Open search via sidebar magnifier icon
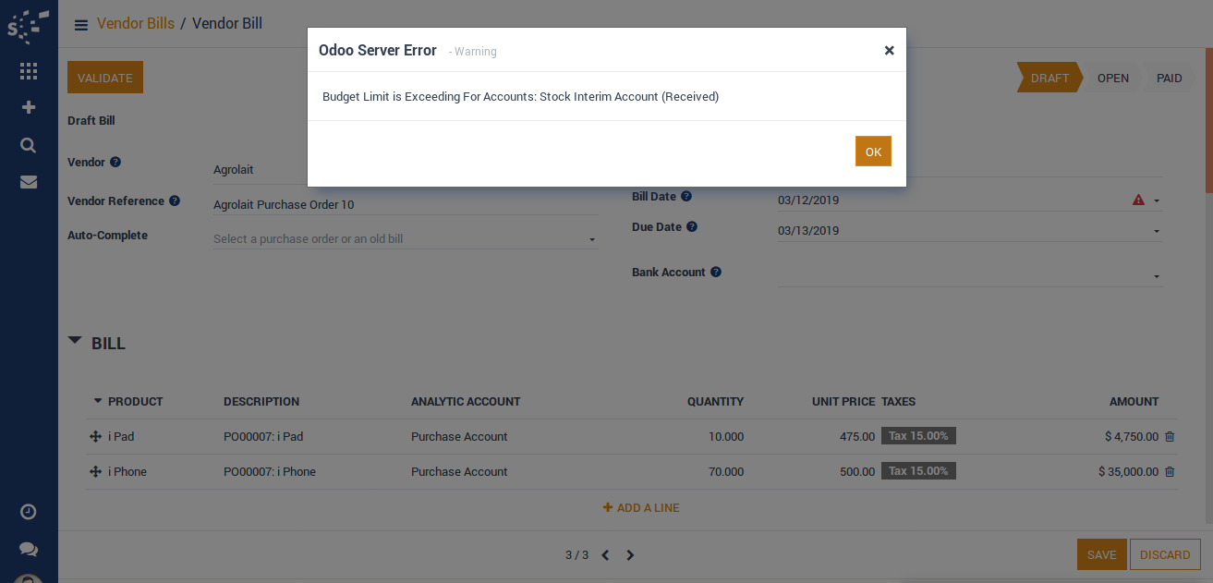 pos(29,145)
